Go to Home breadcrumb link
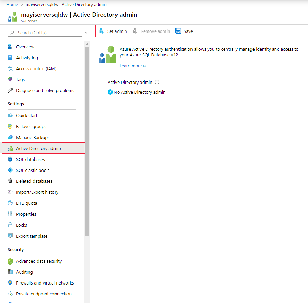 pos(12,4)
